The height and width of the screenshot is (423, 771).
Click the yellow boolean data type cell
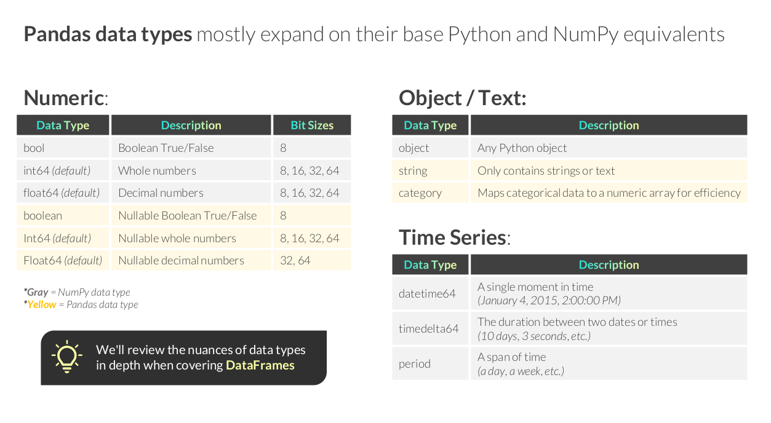(42, 216)
